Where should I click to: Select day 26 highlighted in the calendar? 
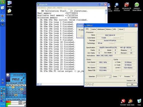(25, 93)
